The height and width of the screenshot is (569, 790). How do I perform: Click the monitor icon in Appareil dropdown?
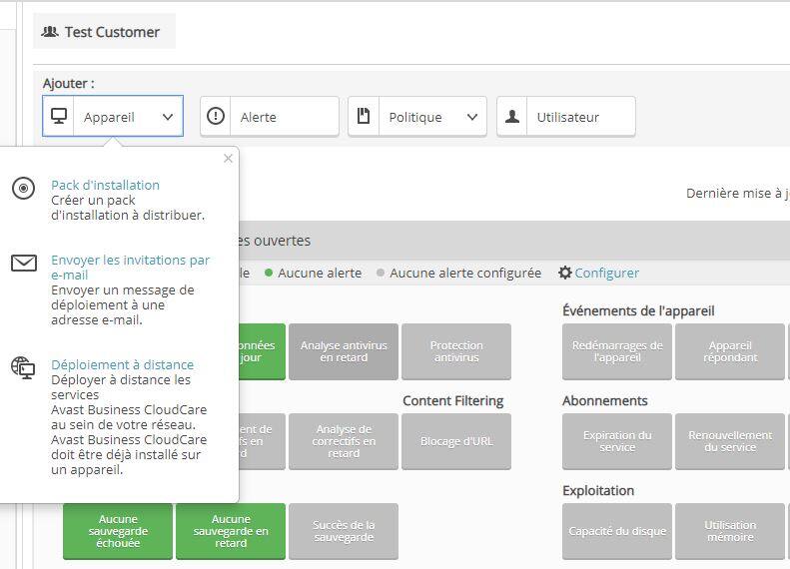pyautogui.click(x=59, y=116)
